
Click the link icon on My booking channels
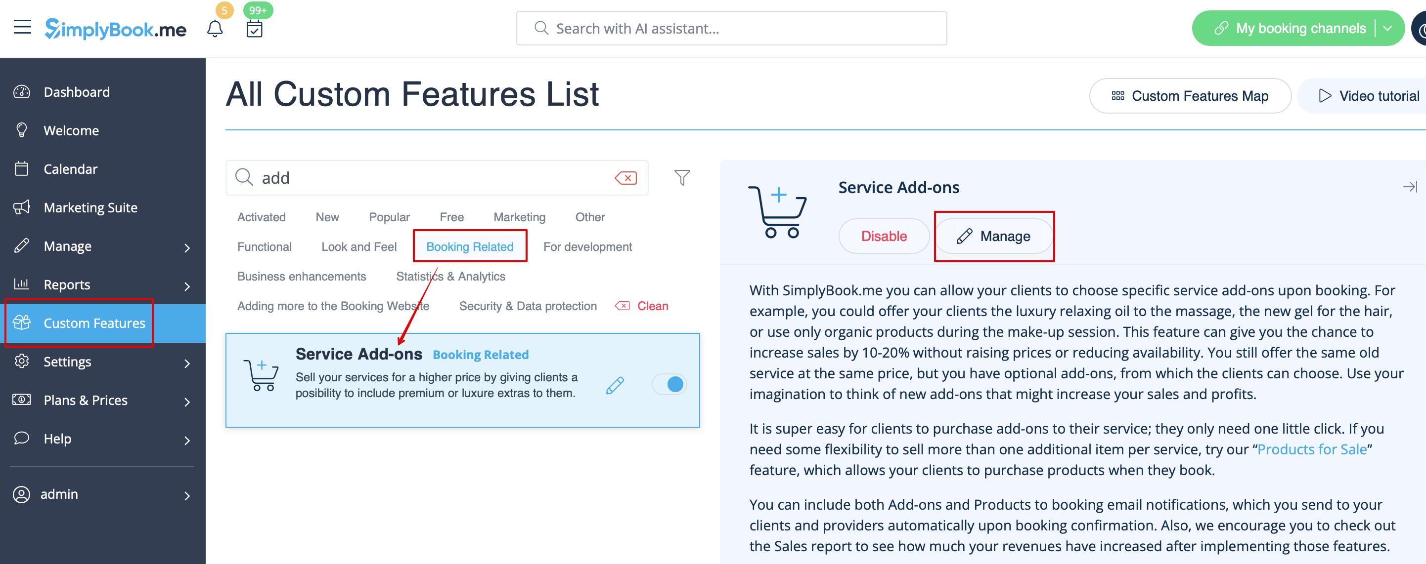1221,28
